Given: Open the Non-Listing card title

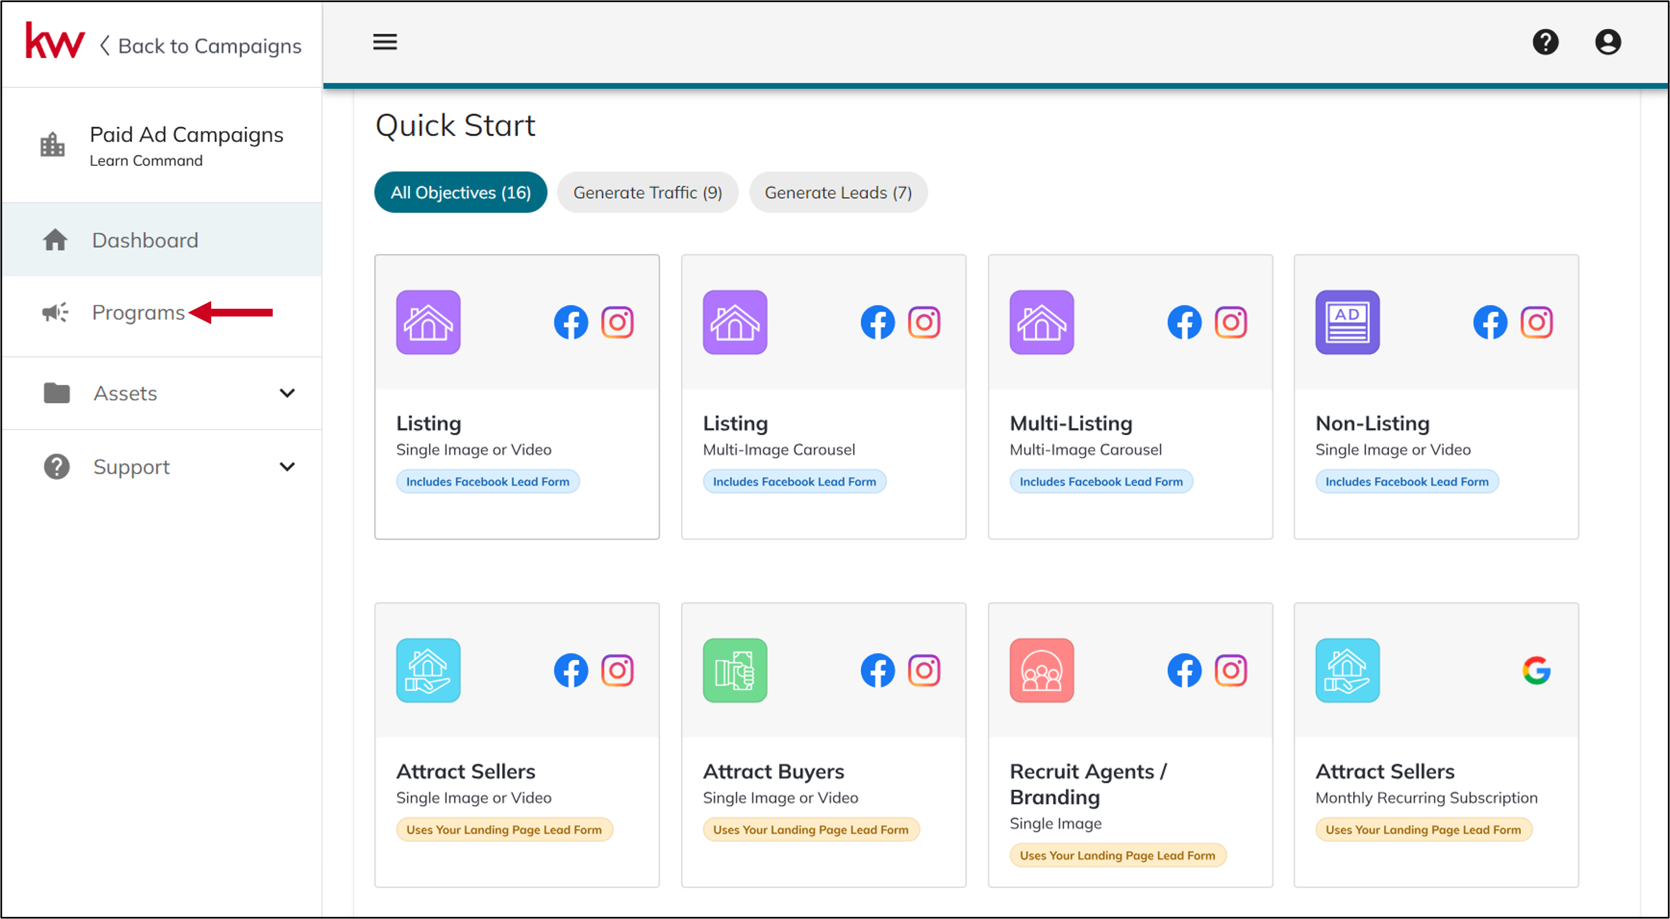Looking at the screenshot, I should coord(1372,423).
